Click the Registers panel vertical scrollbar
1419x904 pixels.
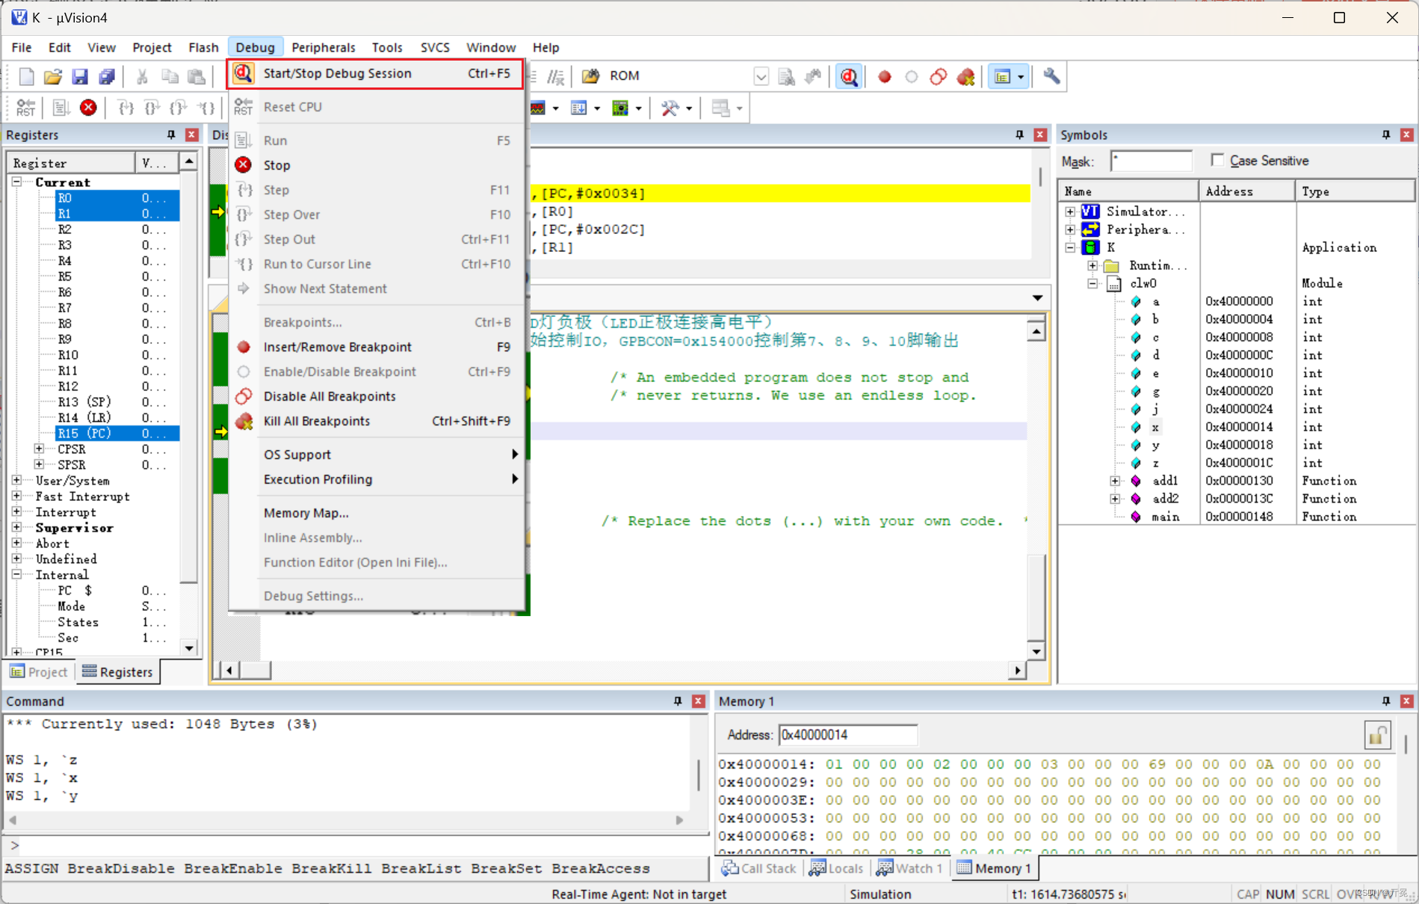point(189,404)
